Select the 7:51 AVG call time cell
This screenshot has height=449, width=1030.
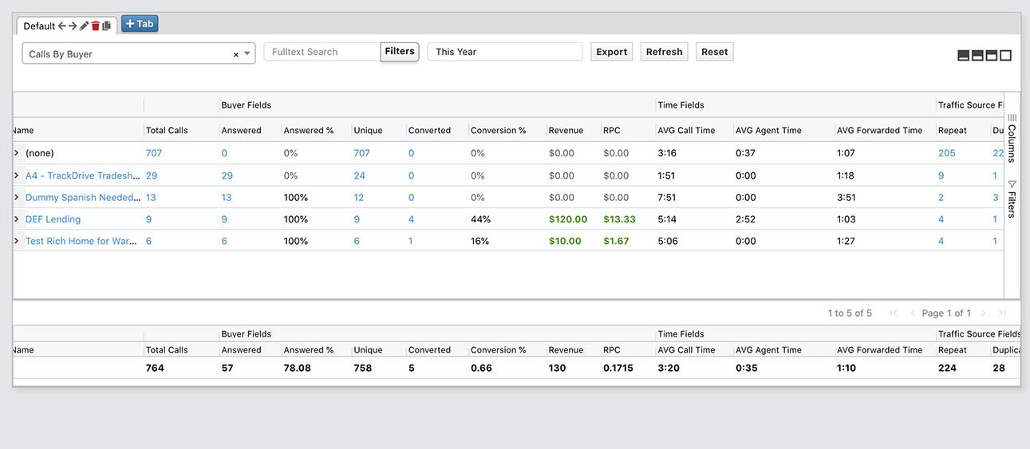coord(667,198)
